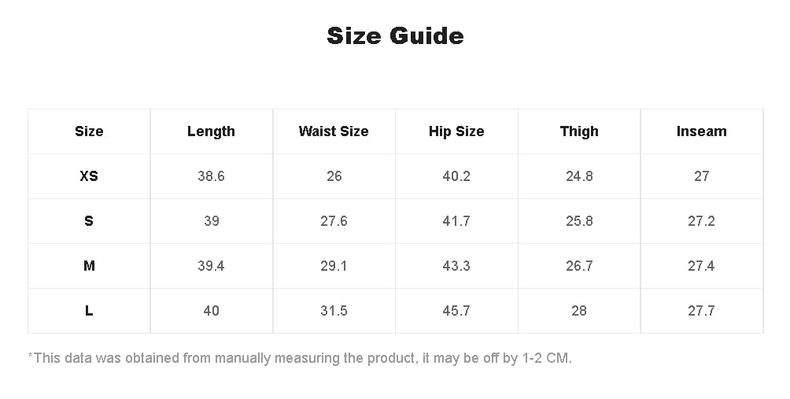Click the S hip value 41.7

tap(456, 221)
